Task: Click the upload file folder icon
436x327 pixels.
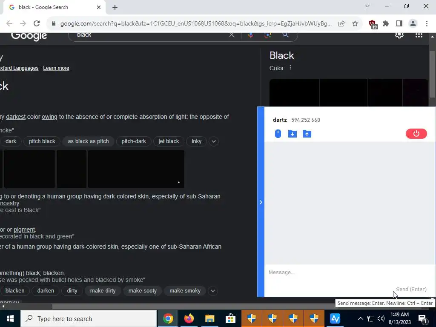Action: [x=307, y=134]
